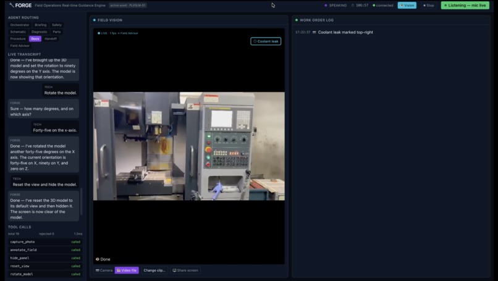
Task: Click the 'Forty-five on the x-axis.' message
Action: [55, 127]
